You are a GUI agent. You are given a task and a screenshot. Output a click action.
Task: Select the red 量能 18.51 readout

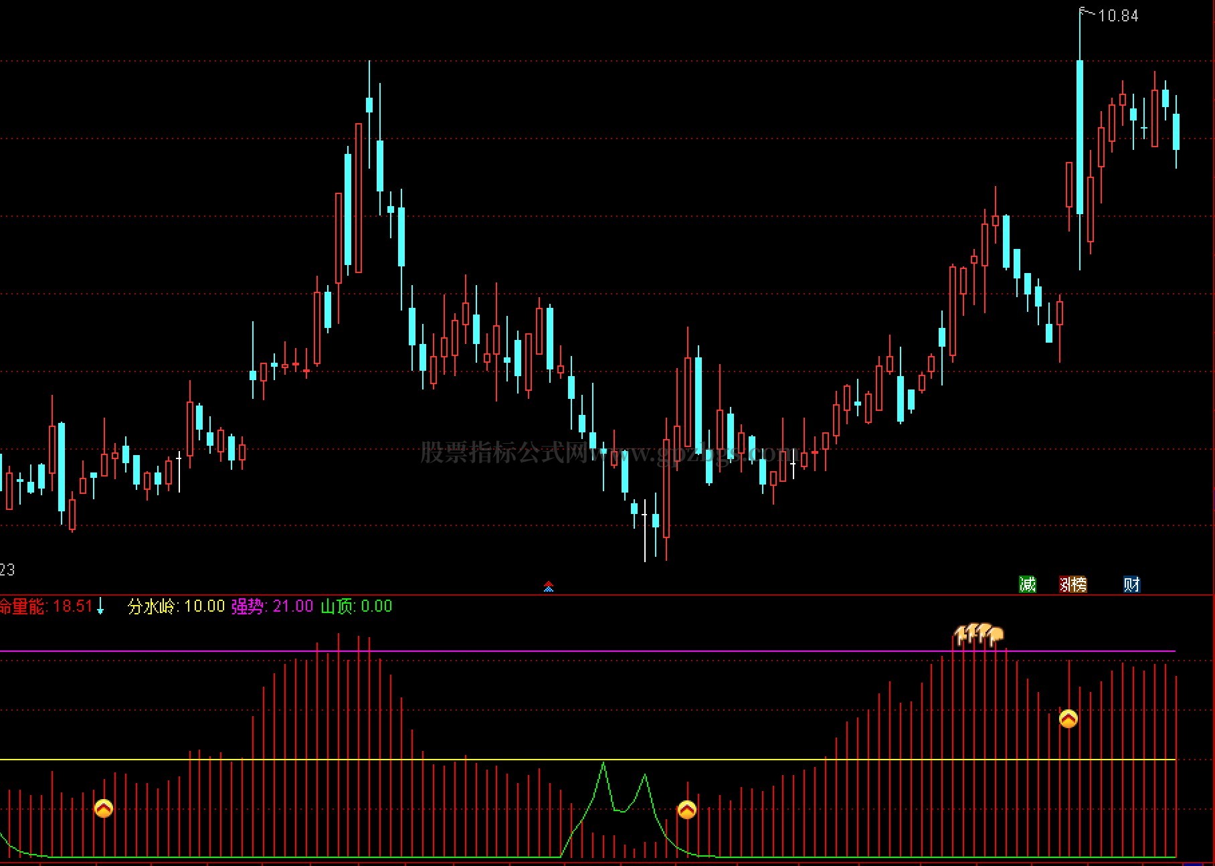46,606
